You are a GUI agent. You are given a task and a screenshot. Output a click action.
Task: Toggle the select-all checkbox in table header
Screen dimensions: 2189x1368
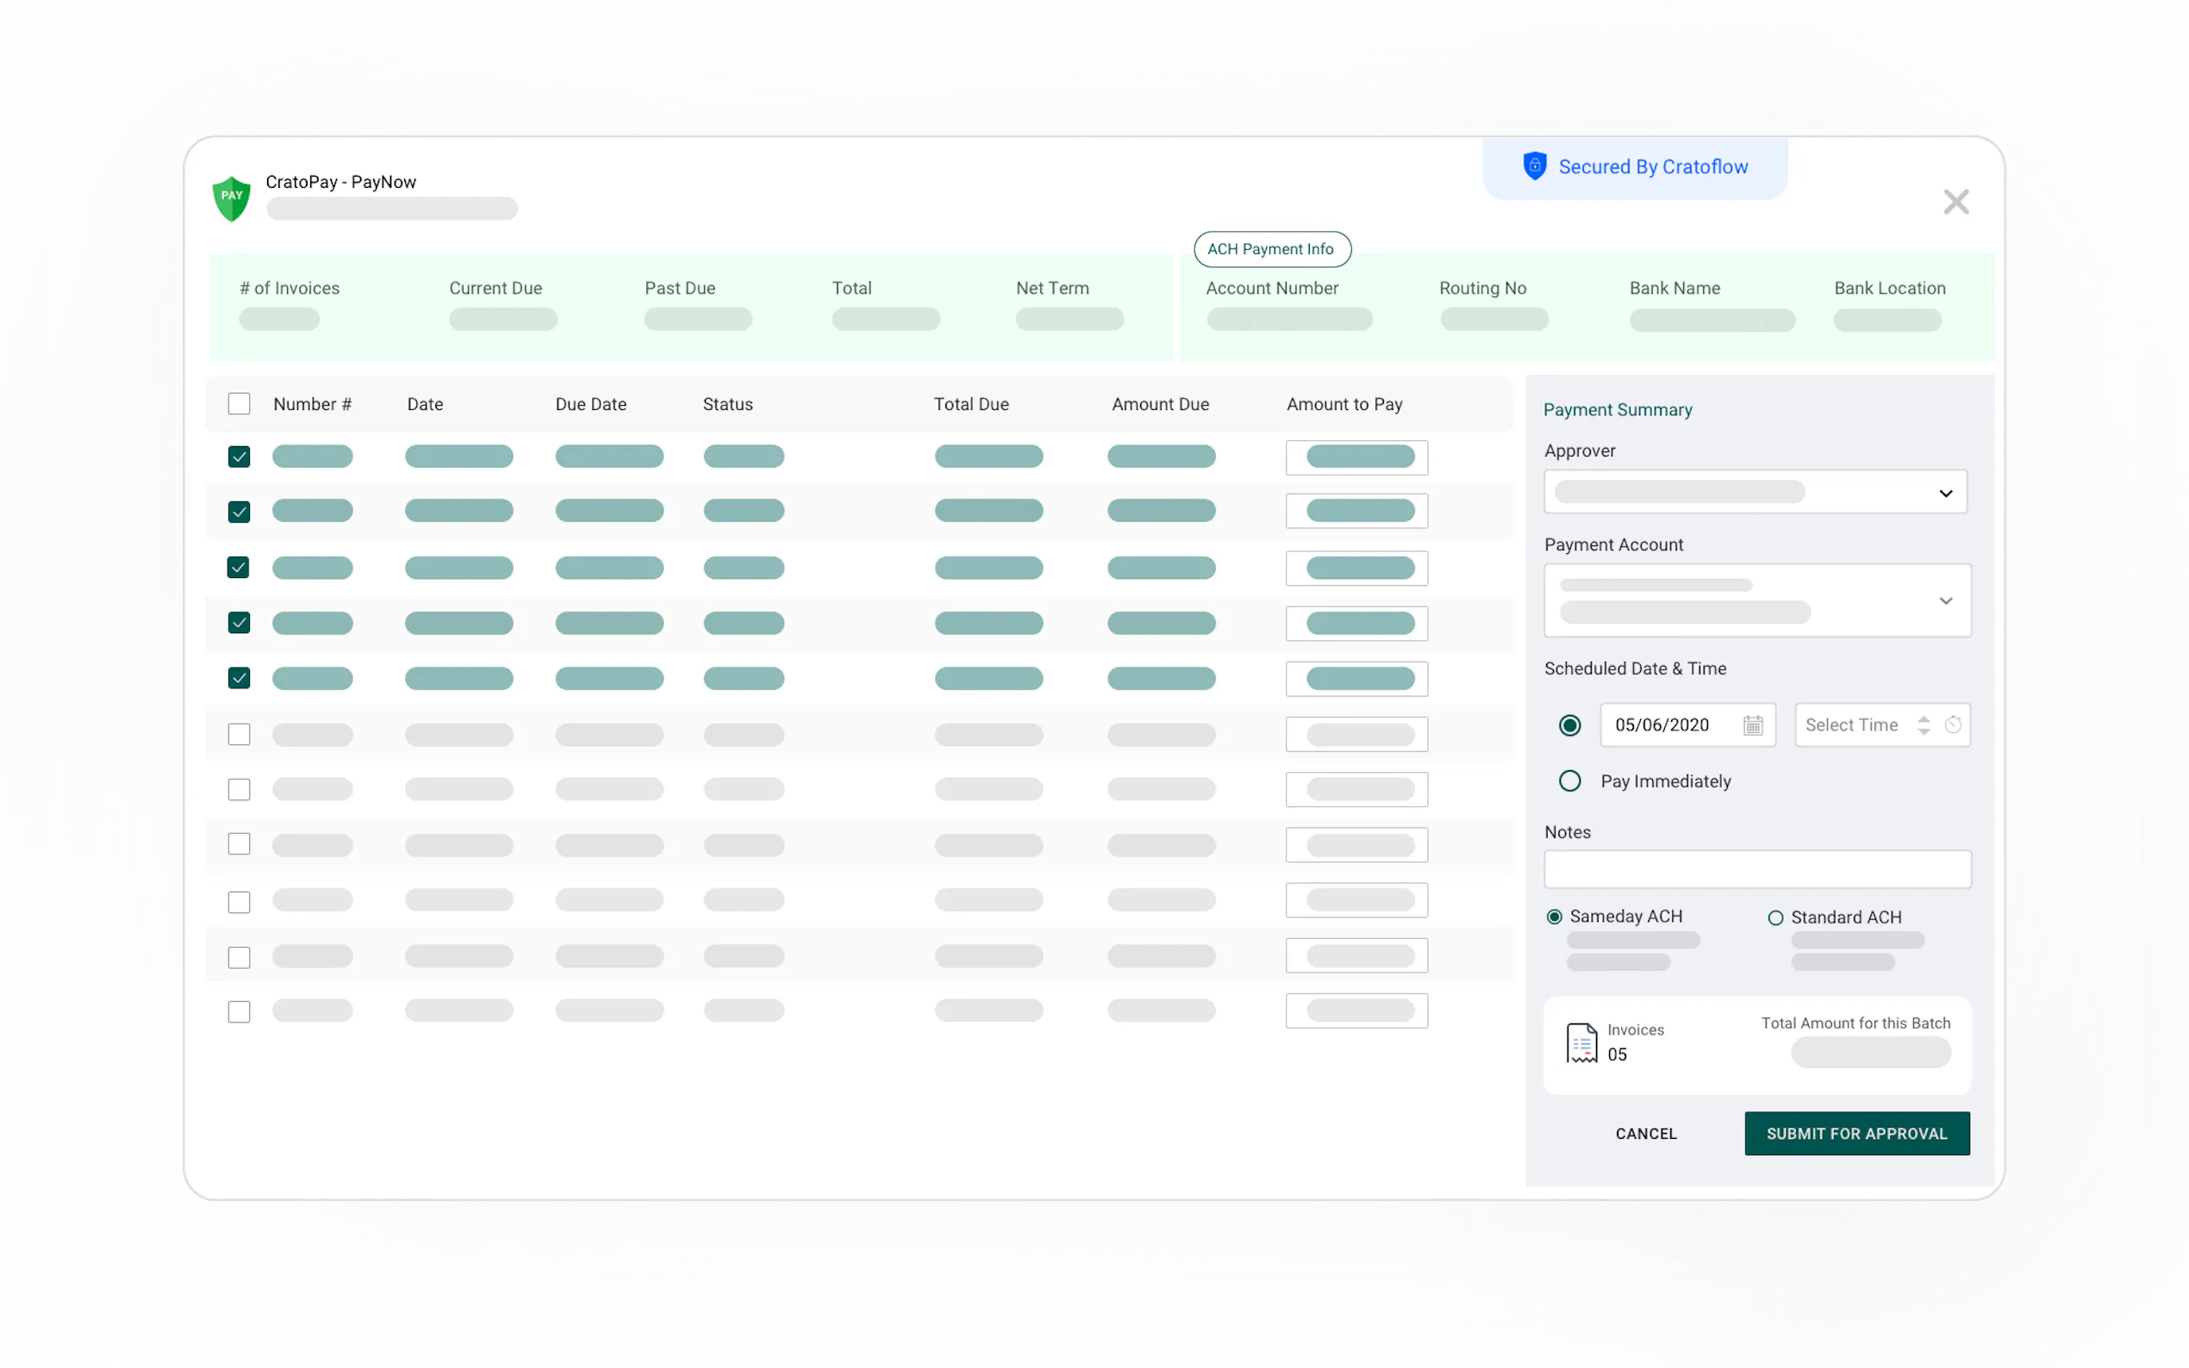239,403
